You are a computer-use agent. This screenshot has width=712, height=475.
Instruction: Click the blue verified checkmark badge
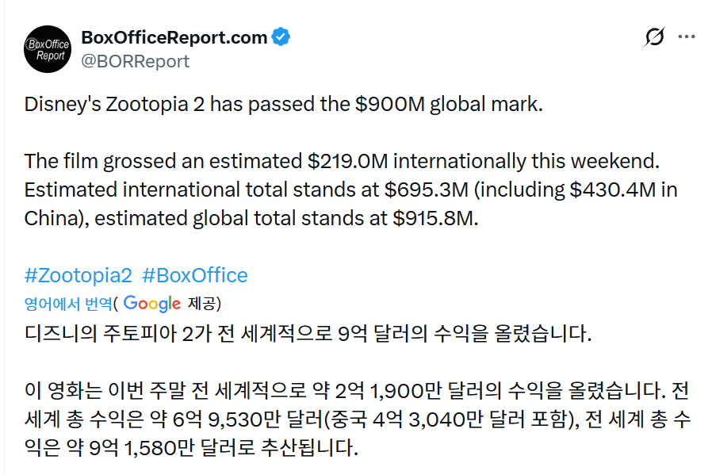pos(281,36)
